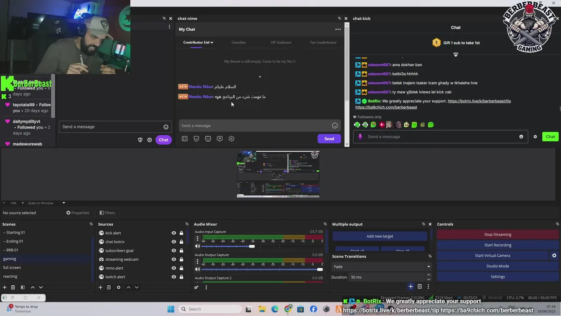
Task: Move the selected scene down
Action: pyautogui.click(x=41, y=287)
